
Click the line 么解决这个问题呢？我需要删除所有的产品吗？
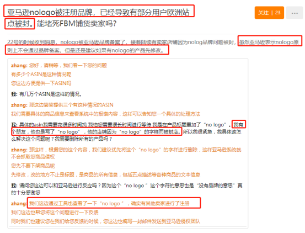pyautogui.click(x=62, y=139)
